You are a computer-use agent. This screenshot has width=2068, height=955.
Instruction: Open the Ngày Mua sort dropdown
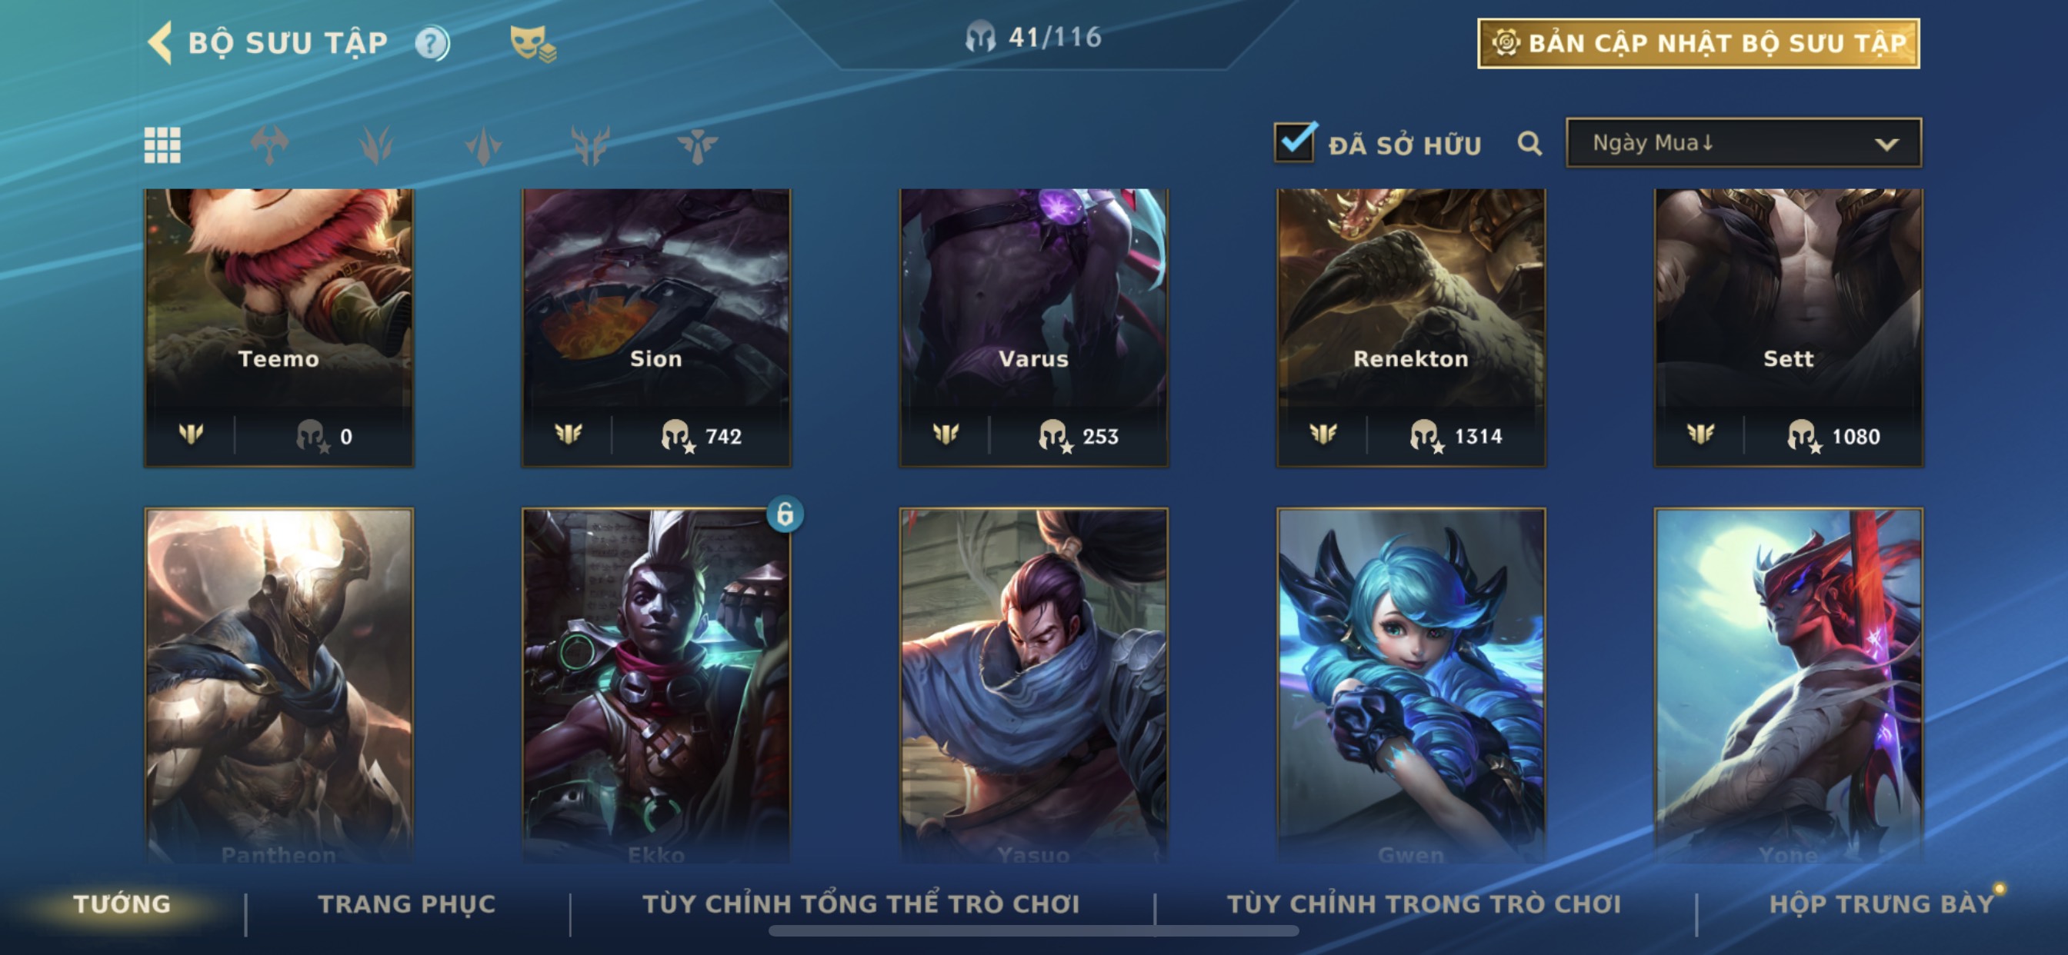[x=1743, y=143]
